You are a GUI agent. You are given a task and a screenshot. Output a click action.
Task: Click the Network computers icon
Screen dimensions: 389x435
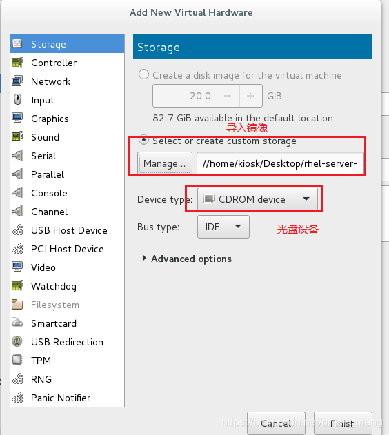coord(17,81)
